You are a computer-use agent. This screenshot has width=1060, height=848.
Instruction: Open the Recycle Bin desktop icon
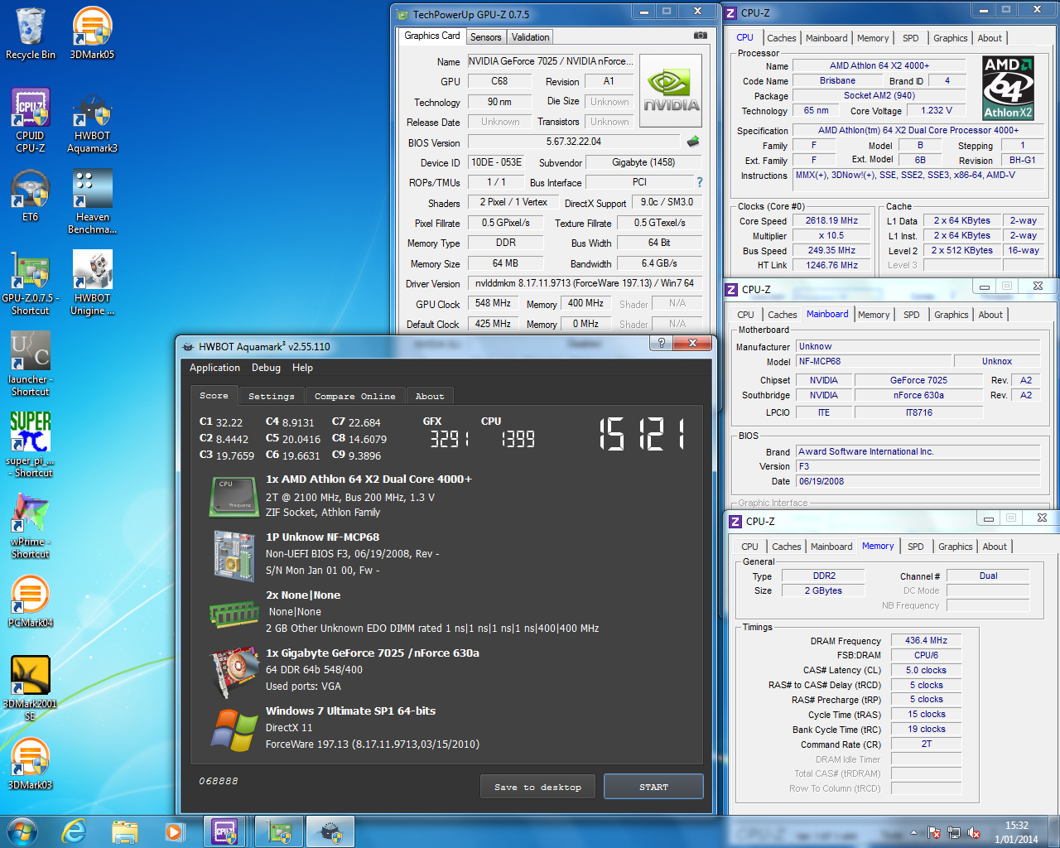(x=31, y=34)
